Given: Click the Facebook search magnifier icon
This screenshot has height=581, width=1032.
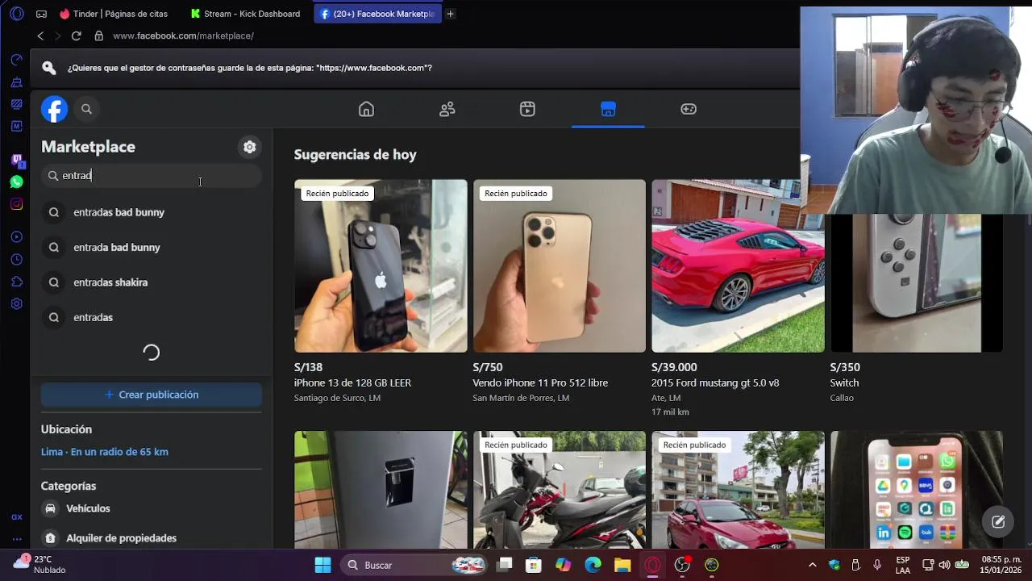Looking at the screenshot, I should point(86,109).
